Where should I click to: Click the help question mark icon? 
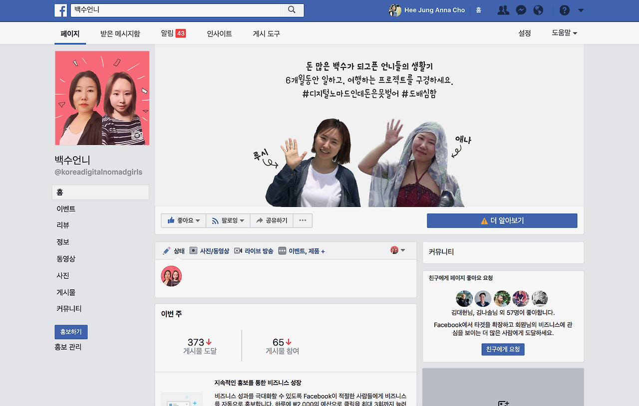[x=564, y=9]
